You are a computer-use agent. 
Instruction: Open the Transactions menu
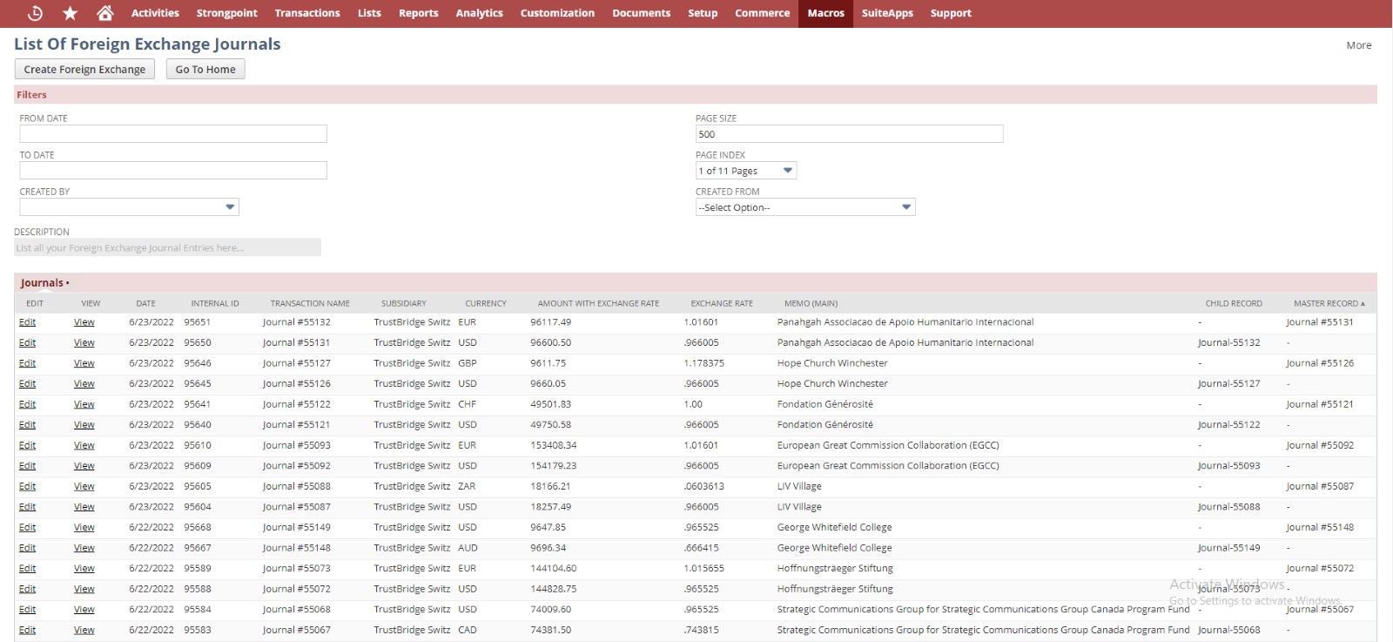pos(307,13)
